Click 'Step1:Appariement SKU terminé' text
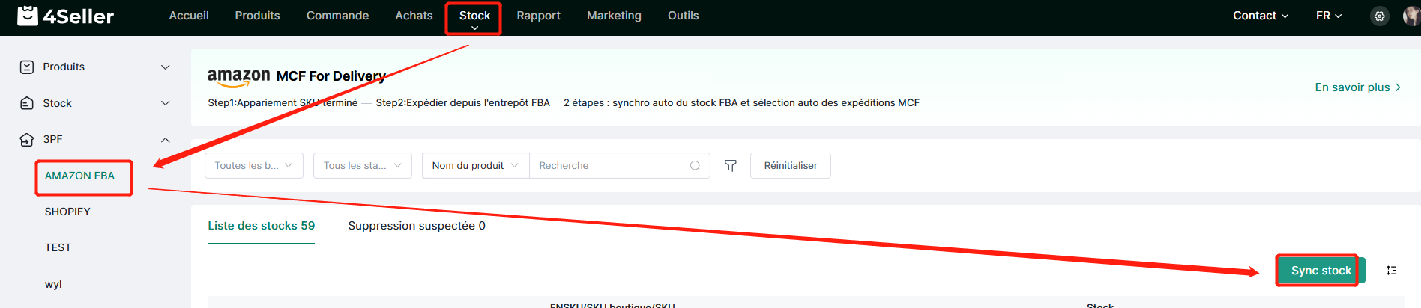The width and height of the screenshot is (1421, 308). 283,103
